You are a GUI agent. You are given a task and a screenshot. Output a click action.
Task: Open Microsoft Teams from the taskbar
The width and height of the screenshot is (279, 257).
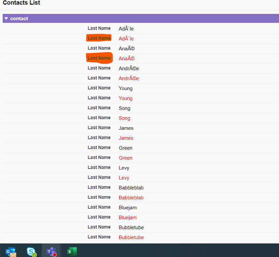point(51,251)
